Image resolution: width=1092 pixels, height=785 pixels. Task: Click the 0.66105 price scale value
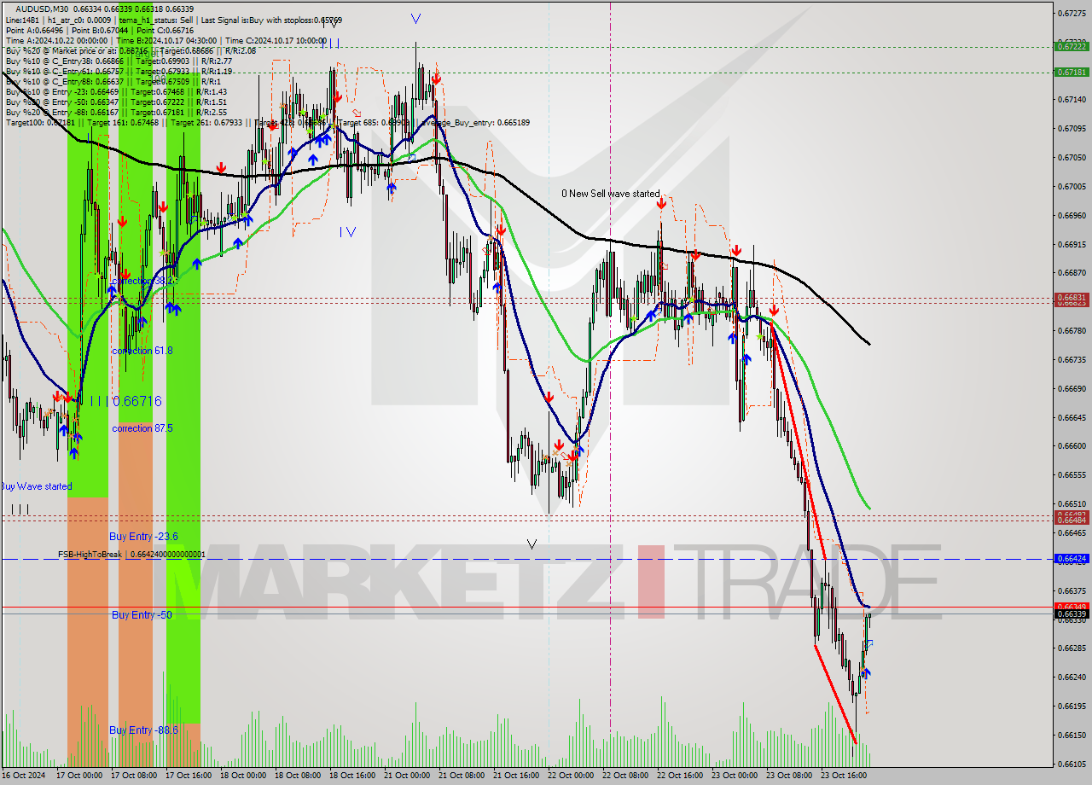(1072, 764)
